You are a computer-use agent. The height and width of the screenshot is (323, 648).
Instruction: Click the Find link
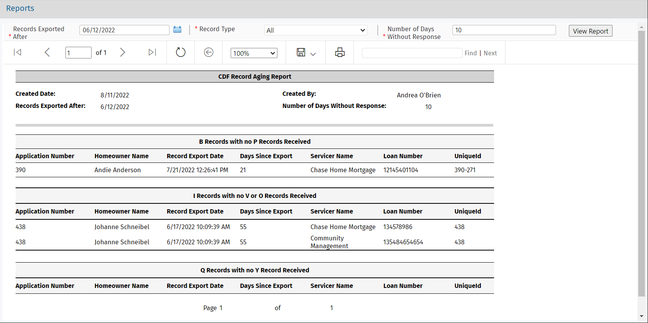coord(470,53)
